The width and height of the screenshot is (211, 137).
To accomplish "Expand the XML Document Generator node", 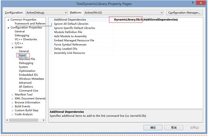I will 13,99.
